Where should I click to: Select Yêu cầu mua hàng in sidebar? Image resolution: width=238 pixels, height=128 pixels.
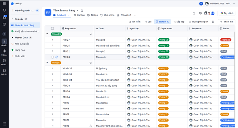[x=25, y=25]
